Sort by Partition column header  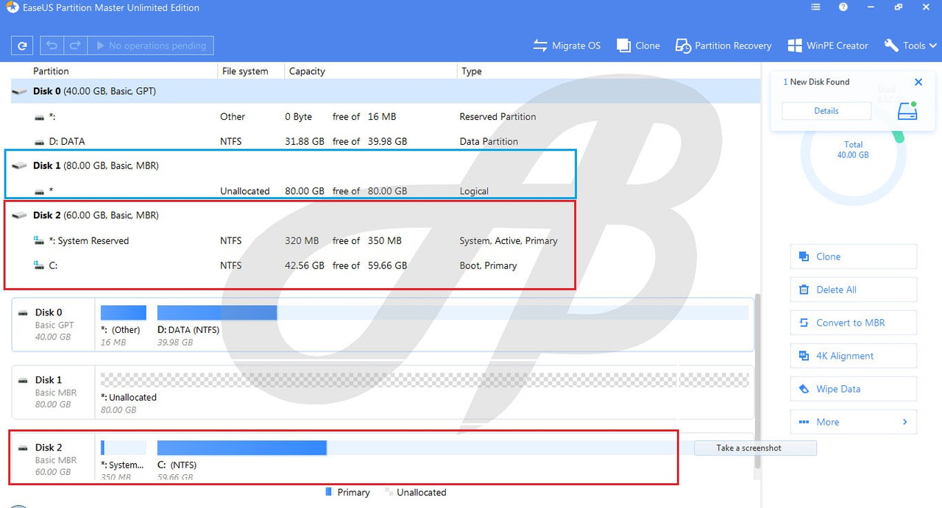(x=51, y=71)
